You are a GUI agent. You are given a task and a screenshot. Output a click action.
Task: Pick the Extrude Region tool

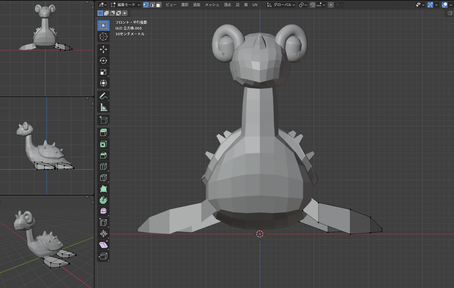(x=103, y=133)
